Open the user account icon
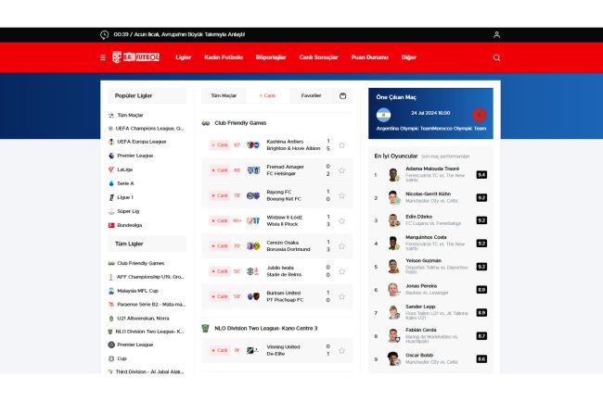The width and height of the screenshot is (603, 401). (x=496, y=34)
